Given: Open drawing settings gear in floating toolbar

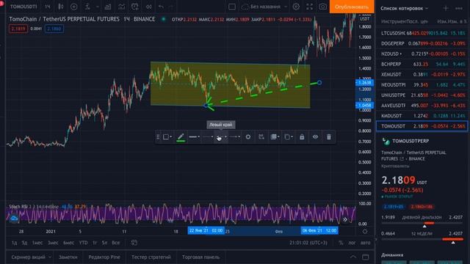Looking at the screenshot, I should pyautogui.click(x=248, y=137).
